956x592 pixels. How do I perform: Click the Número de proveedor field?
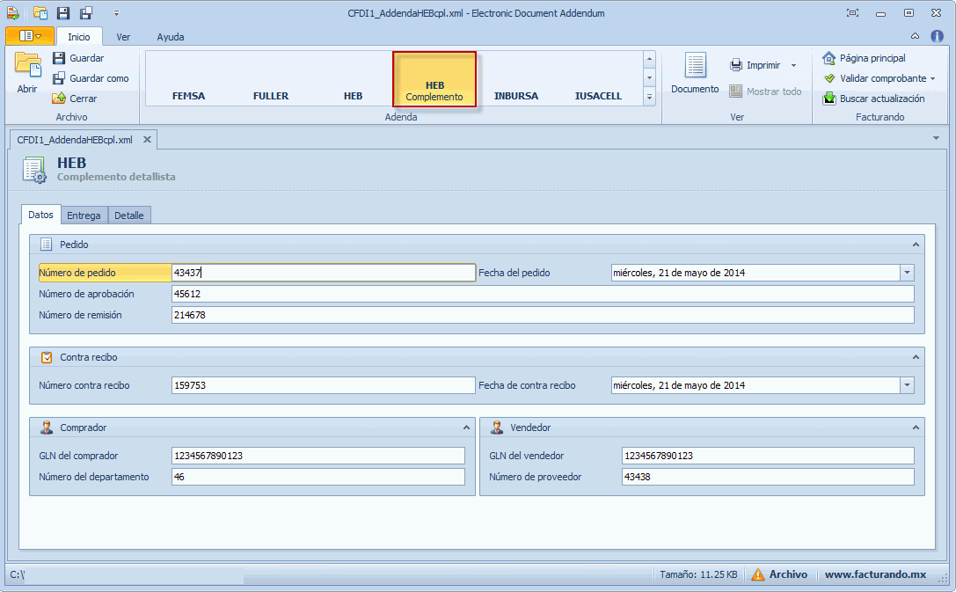[x=768, y=477]
